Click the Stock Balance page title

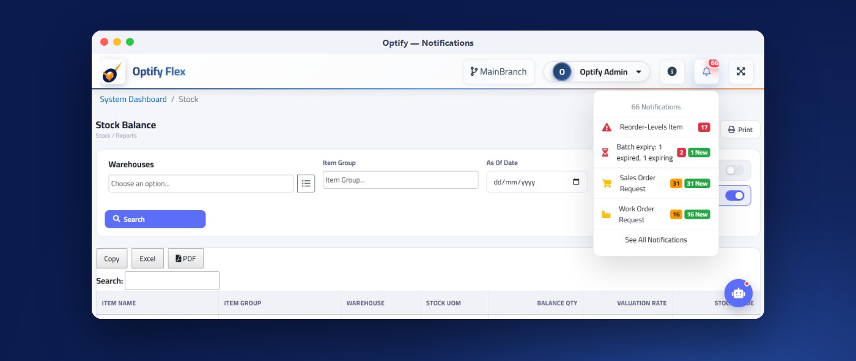coord(126,125)
